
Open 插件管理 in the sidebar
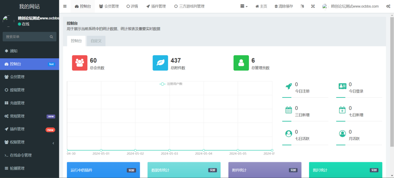pos(29,129)
